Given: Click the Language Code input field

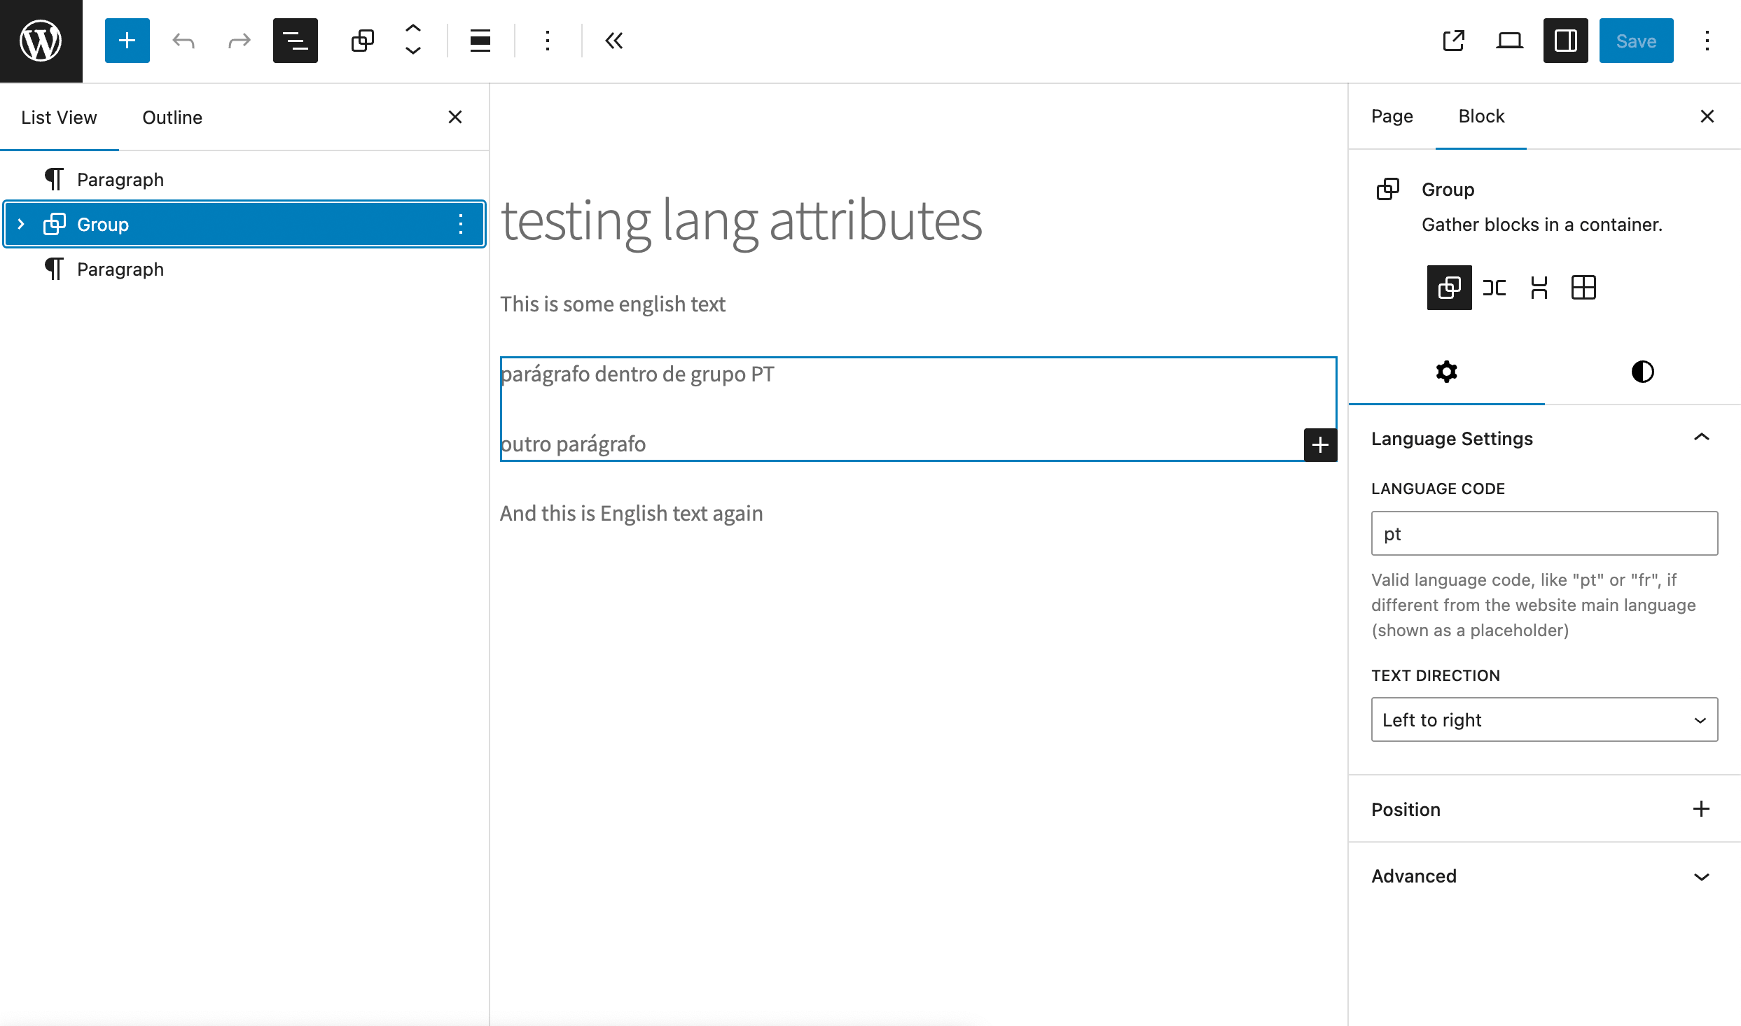Looking at the screenshot, I should 1544,533.
